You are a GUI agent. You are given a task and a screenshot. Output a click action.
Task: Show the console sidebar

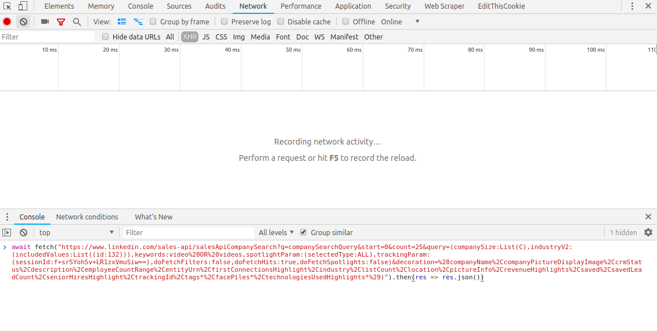[7, 232]
